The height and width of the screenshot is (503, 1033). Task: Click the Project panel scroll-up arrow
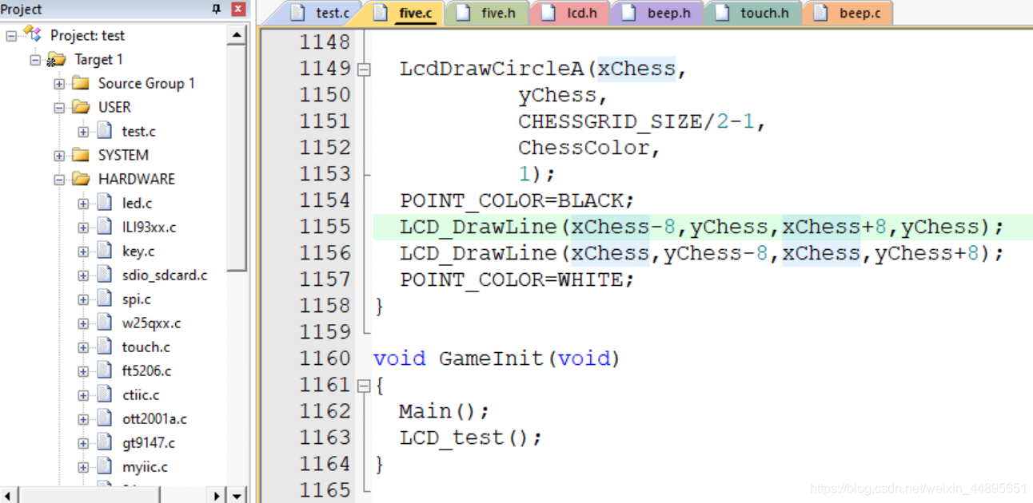(237, 35)
